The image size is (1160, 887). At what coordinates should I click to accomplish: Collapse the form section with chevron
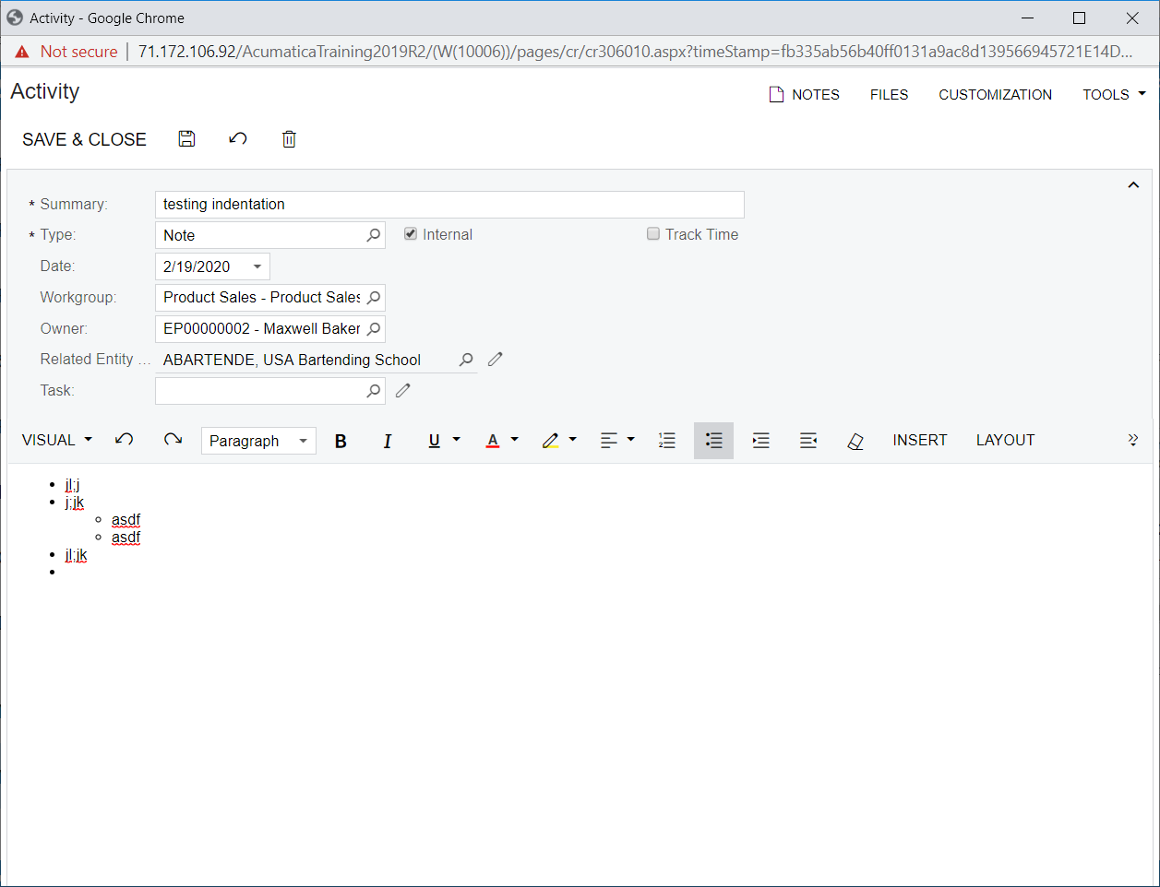(x=1133, y=185)
